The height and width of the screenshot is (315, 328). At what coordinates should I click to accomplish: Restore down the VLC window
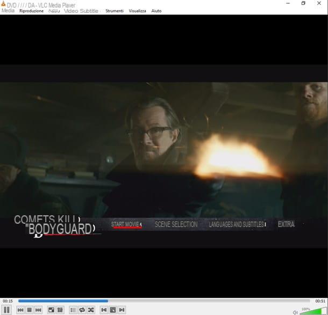[x=303, y=3]
